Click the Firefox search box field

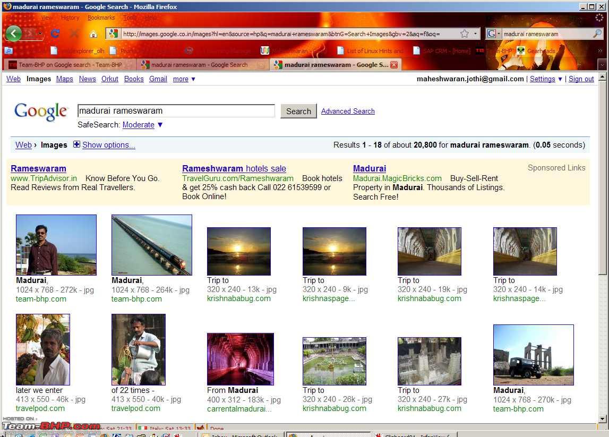pyautogui.click(x=547, y=34)
